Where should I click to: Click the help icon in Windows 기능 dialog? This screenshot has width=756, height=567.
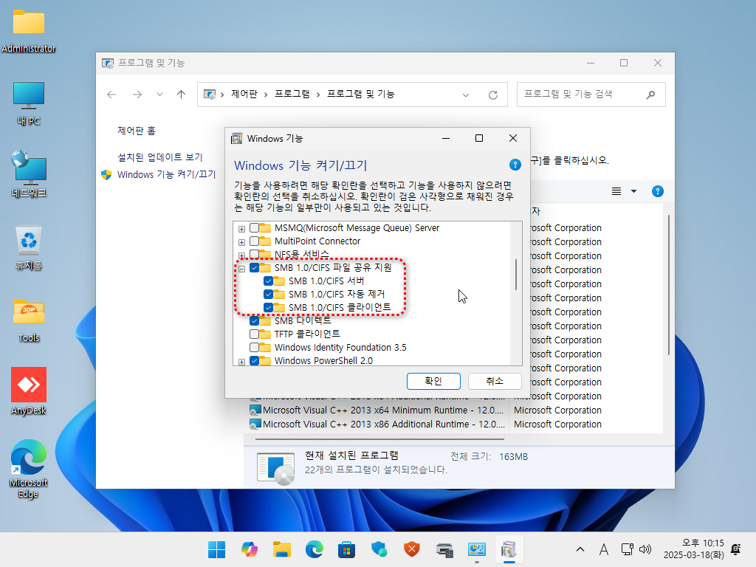click(515, 165)
